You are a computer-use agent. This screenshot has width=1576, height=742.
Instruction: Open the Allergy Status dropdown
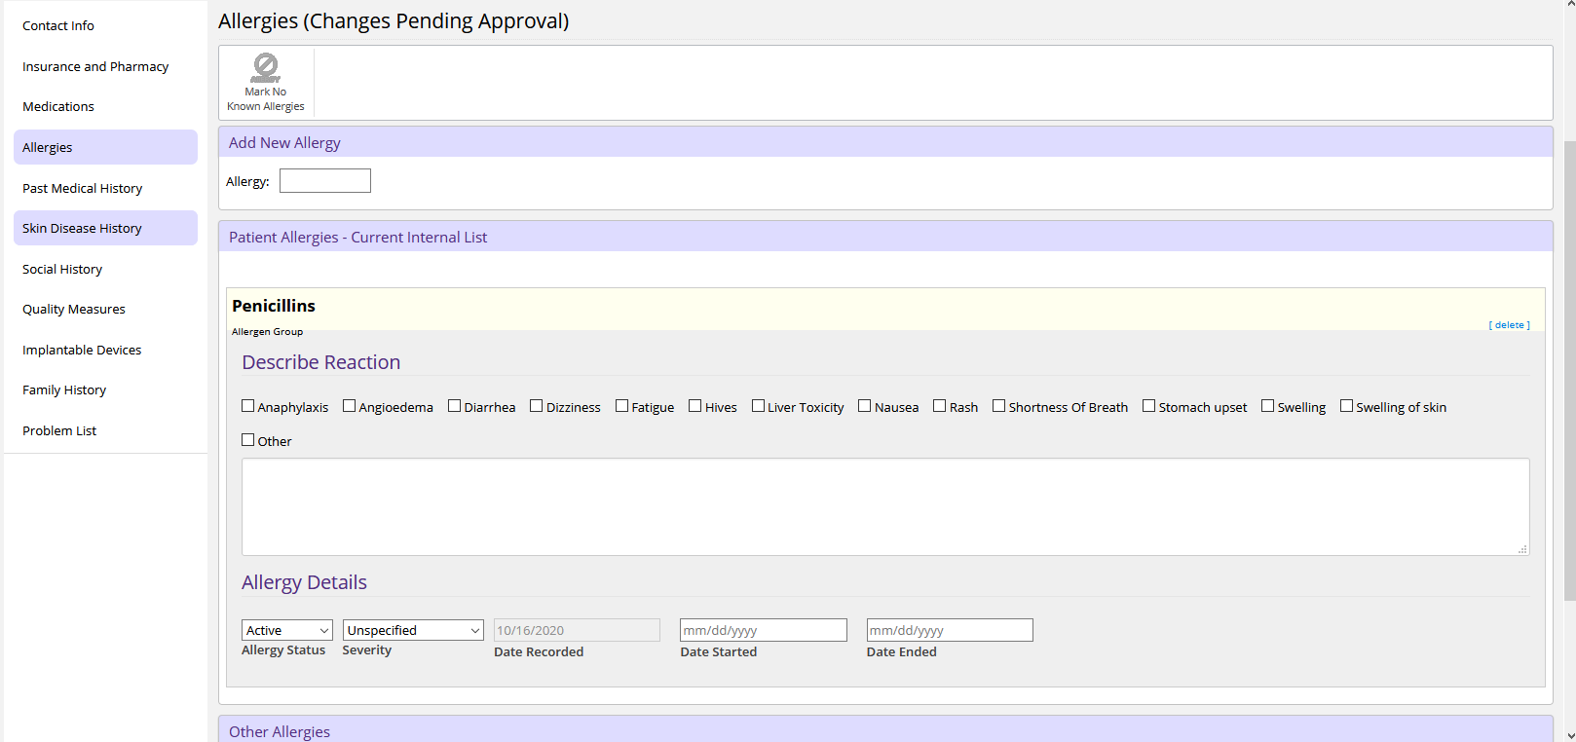287,631
